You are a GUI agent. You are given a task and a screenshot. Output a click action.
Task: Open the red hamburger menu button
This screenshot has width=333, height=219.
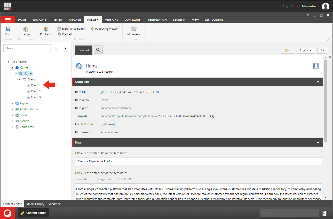8,20
